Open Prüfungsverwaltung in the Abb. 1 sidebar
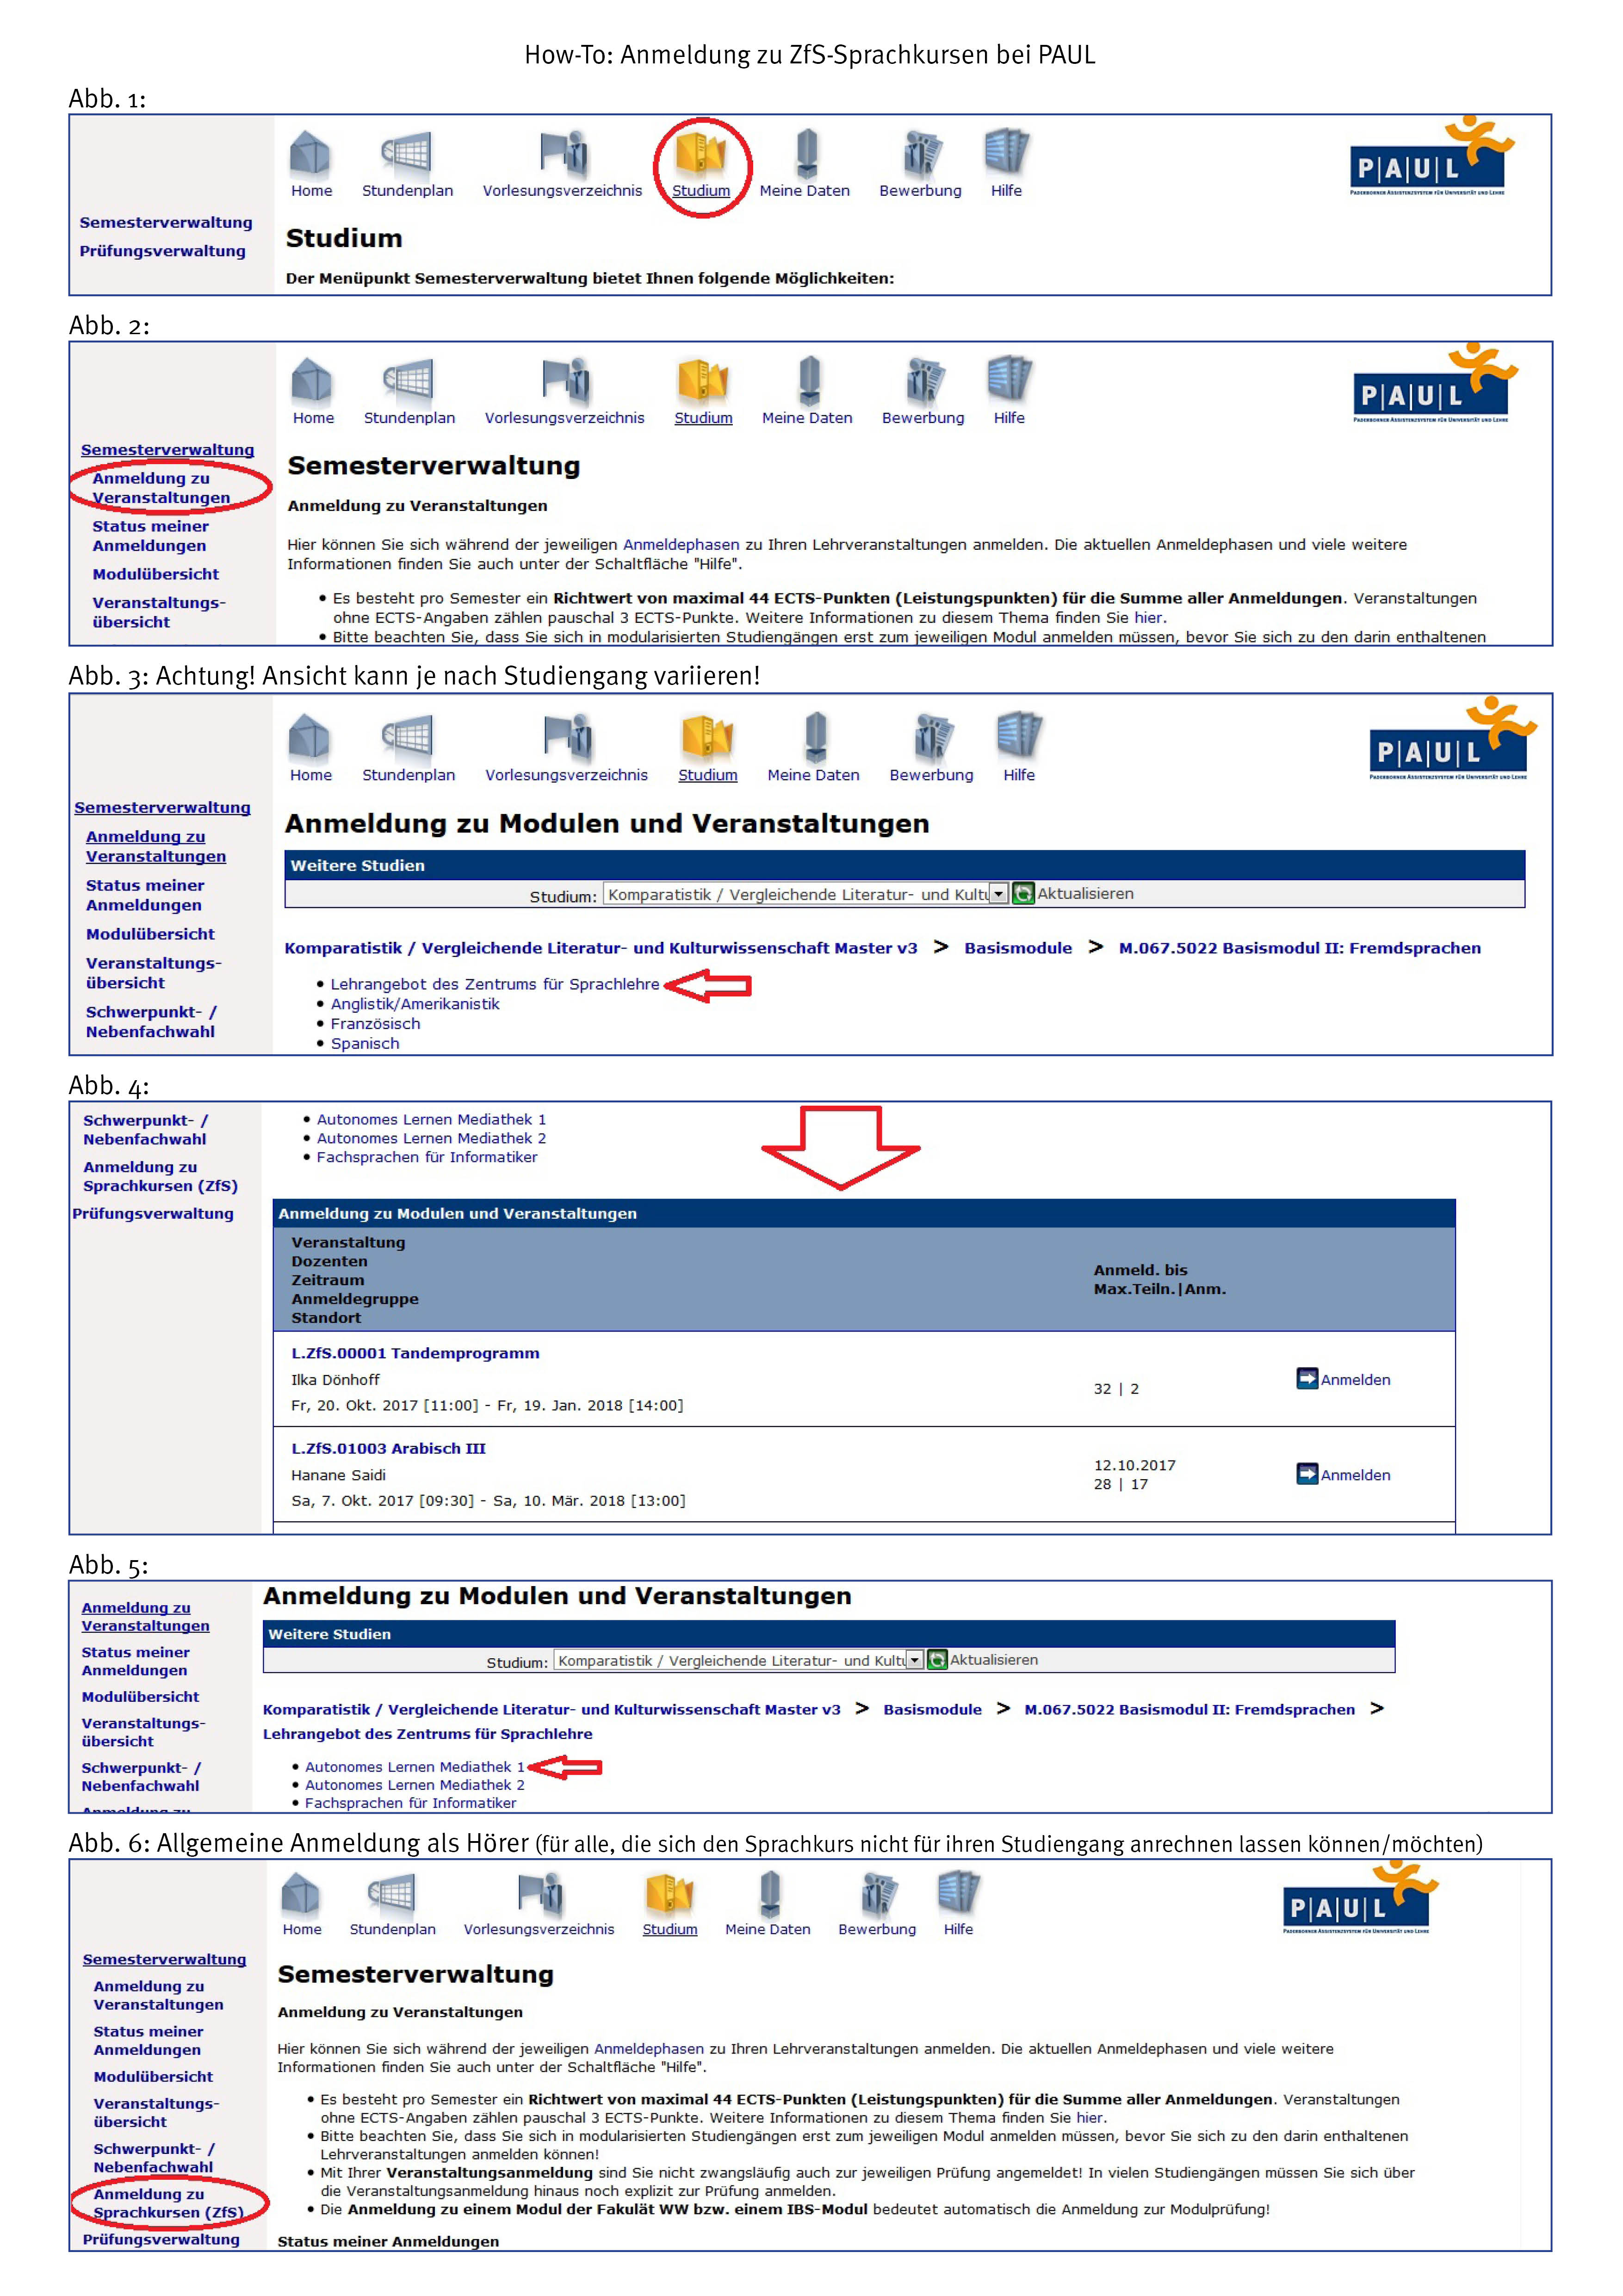Viewport: 1623px width, 2296px height. (x=163, y=251)
